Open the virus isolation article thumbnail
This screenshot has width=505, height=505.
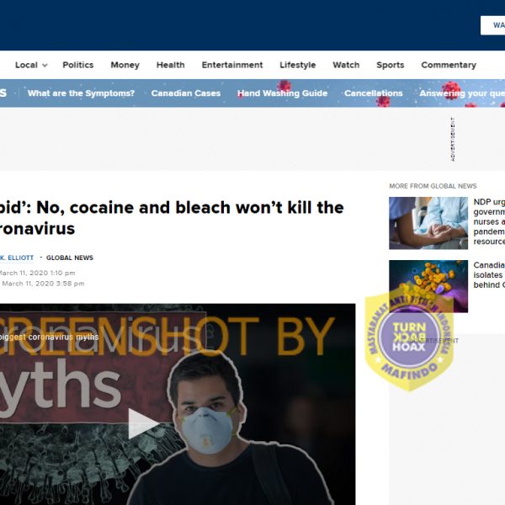click(x=428, y=286)
